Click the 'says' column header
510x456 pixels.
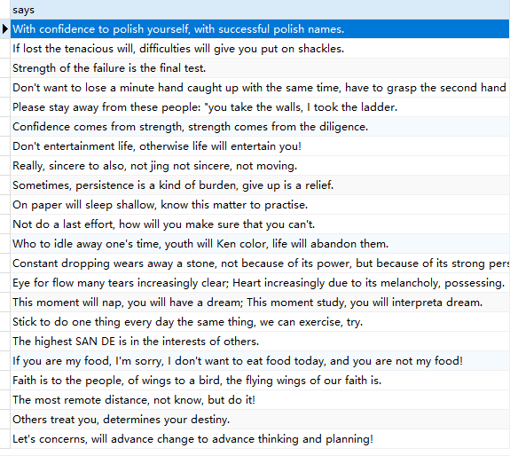pyautogui.click(x=260, y=10)
